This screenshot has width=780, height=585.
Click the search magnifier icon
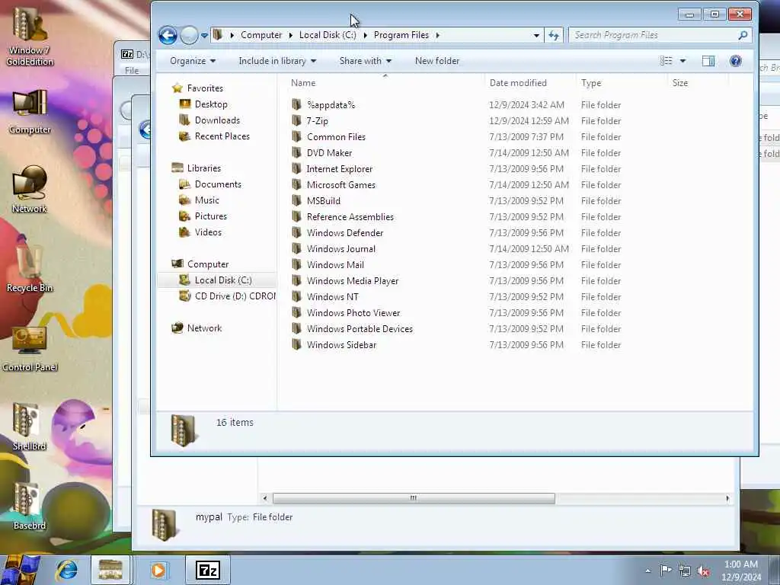coord(743,35)
